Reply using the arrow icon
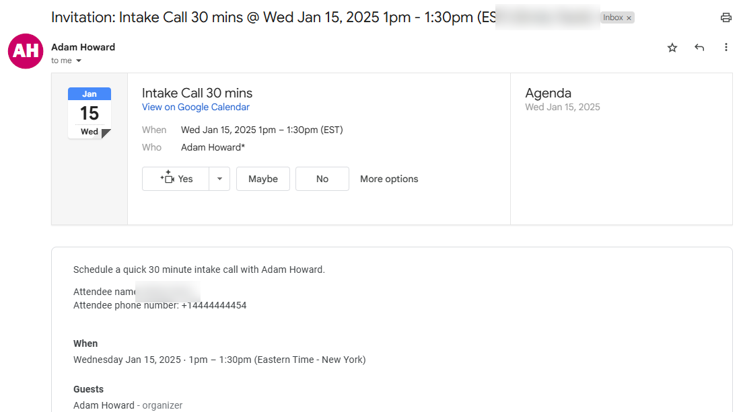Viewport: 741px width, 412px height. click(x=699, y=47)
